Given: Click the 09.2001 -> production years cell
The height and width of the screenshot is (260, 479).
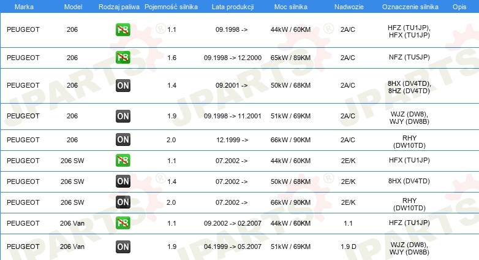Looking at the screenshot, I should point(232,85).
